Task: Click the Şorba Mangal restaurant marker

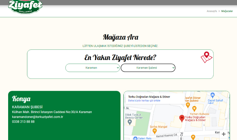Action: click(155, 131)
